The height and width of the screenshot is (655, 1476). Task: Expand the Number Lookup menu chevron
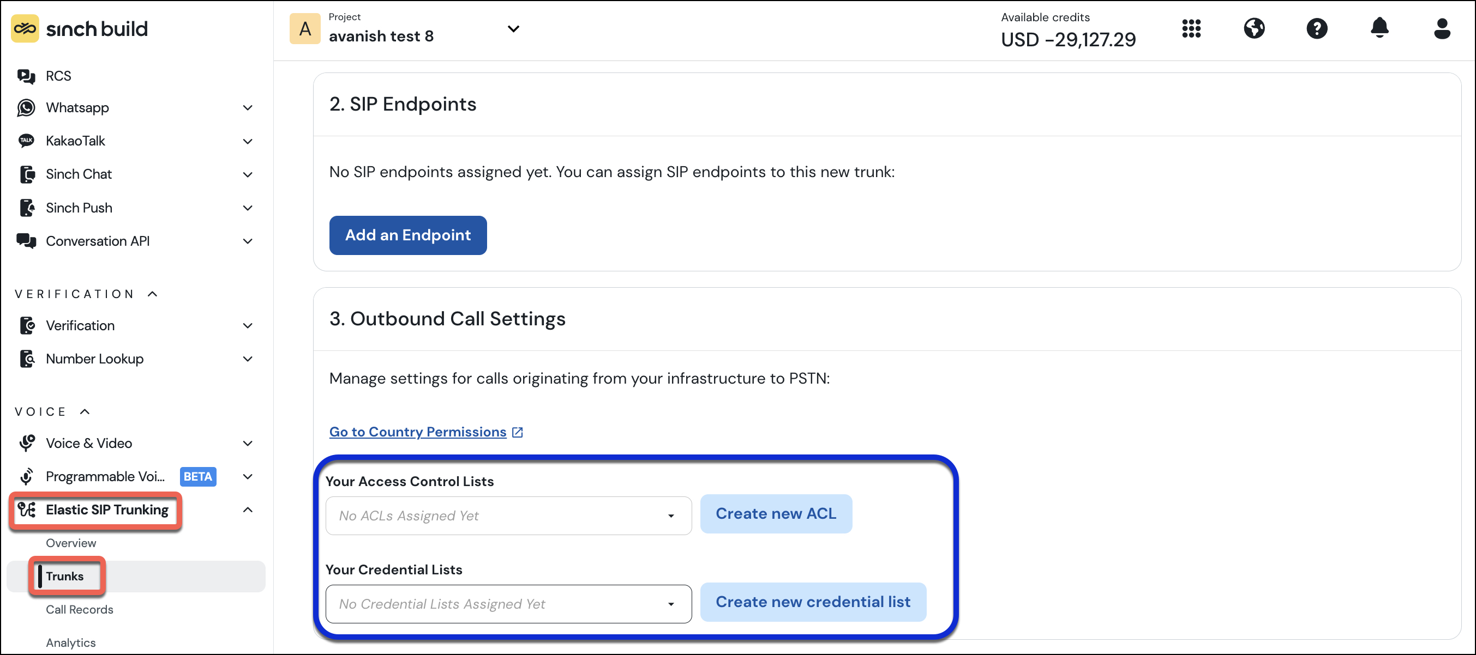click(x=248, y=359)
